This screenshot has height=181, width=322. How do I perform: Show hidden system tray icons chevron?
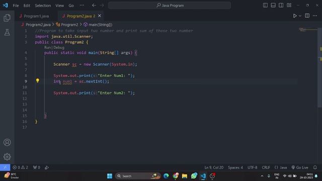262,176
